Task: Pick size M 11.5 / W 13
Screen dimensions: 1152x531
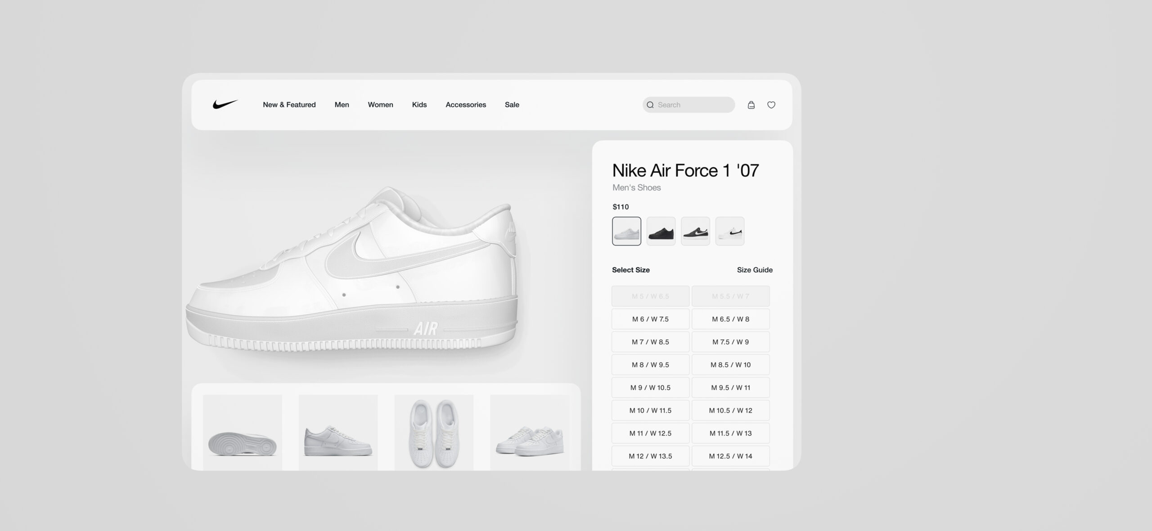Action: pos(731,433)
